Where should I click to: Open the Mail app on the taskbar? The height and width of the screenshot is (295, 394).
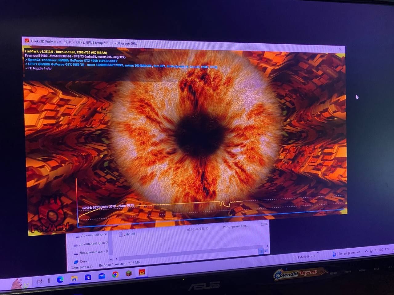click(x=102, y=276)
